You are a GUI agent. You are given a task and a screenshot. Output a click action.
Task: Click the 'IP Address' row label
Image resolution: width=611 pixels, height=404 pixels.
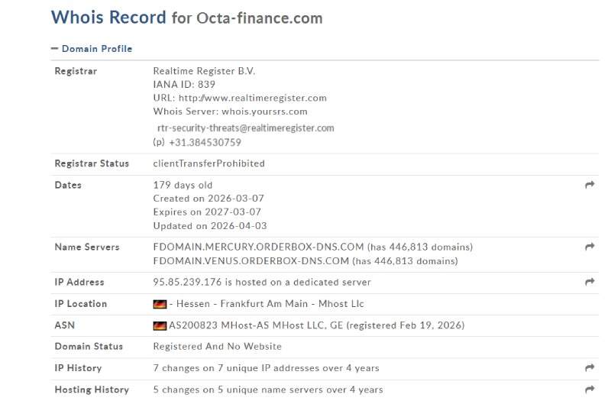[79, 282]
